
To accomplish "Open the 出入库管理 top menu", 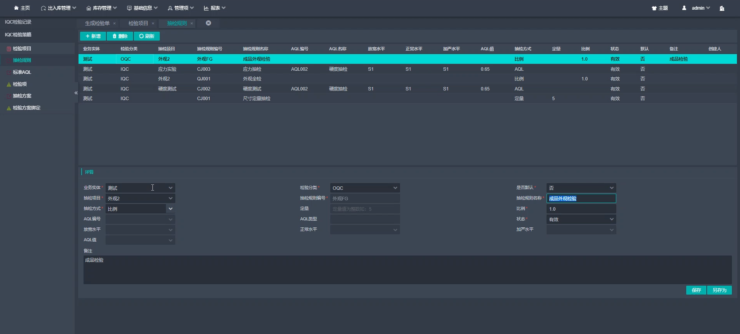I will tap(58, 8).
